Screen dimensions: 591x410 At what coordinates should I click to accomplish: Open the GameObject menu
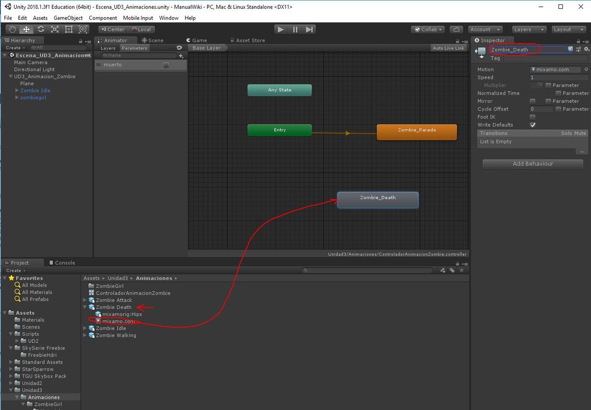click(x=68, y=18)
